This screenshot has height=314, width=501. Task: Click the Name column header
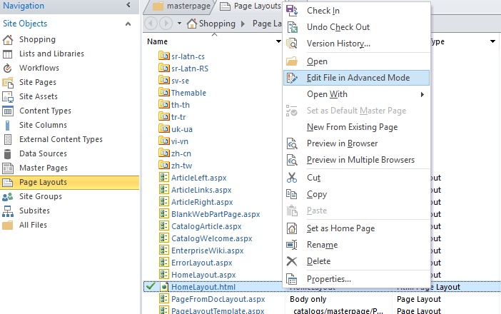(157, 41)
